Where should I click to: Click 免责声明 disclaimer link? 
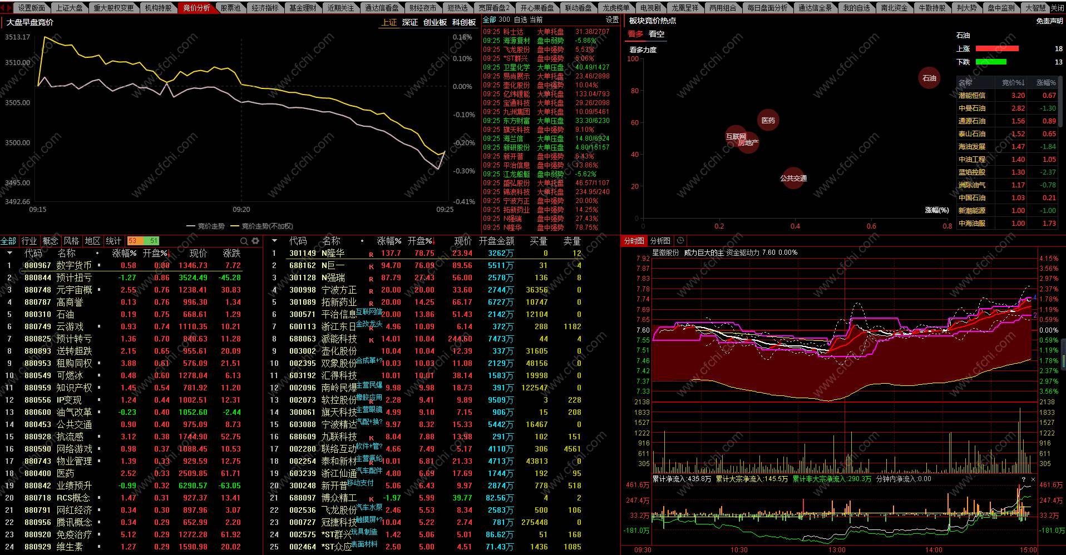tap(1049, 21)
